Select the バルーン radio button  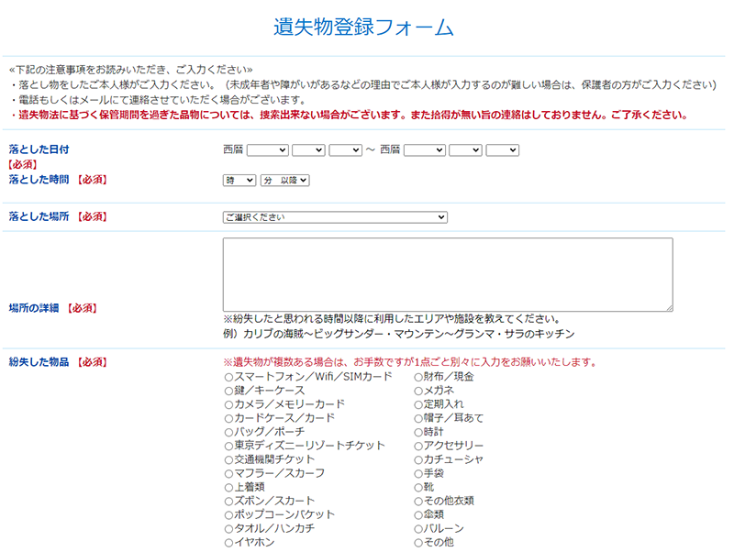(418, 529)
